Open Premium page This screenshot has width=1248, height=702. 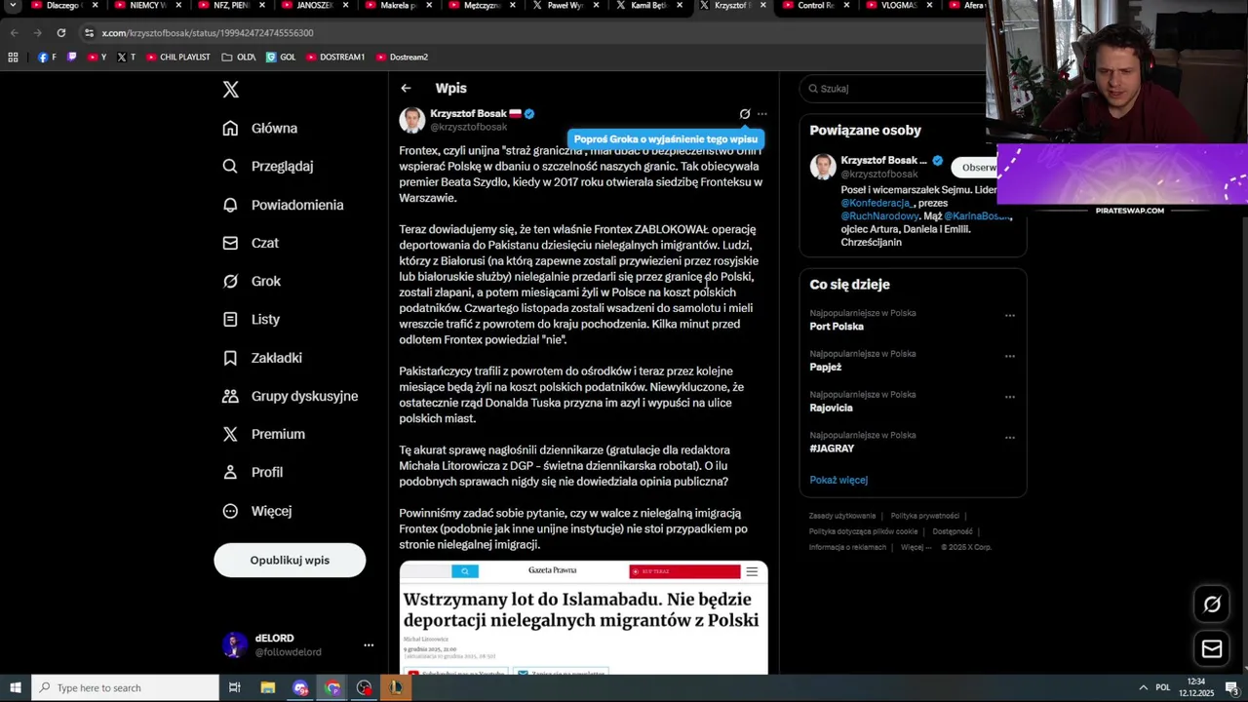[x=263, y=434]
